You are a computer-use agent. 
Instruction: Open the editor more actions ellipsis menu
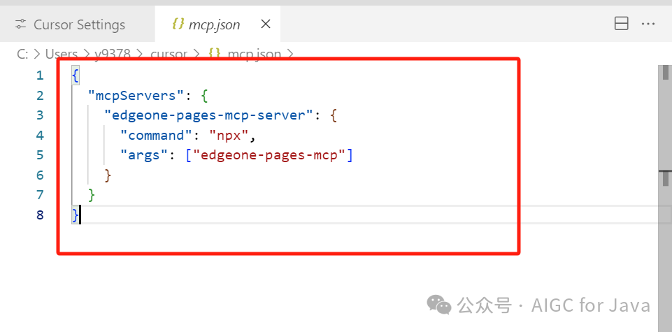tap(648, 24)
